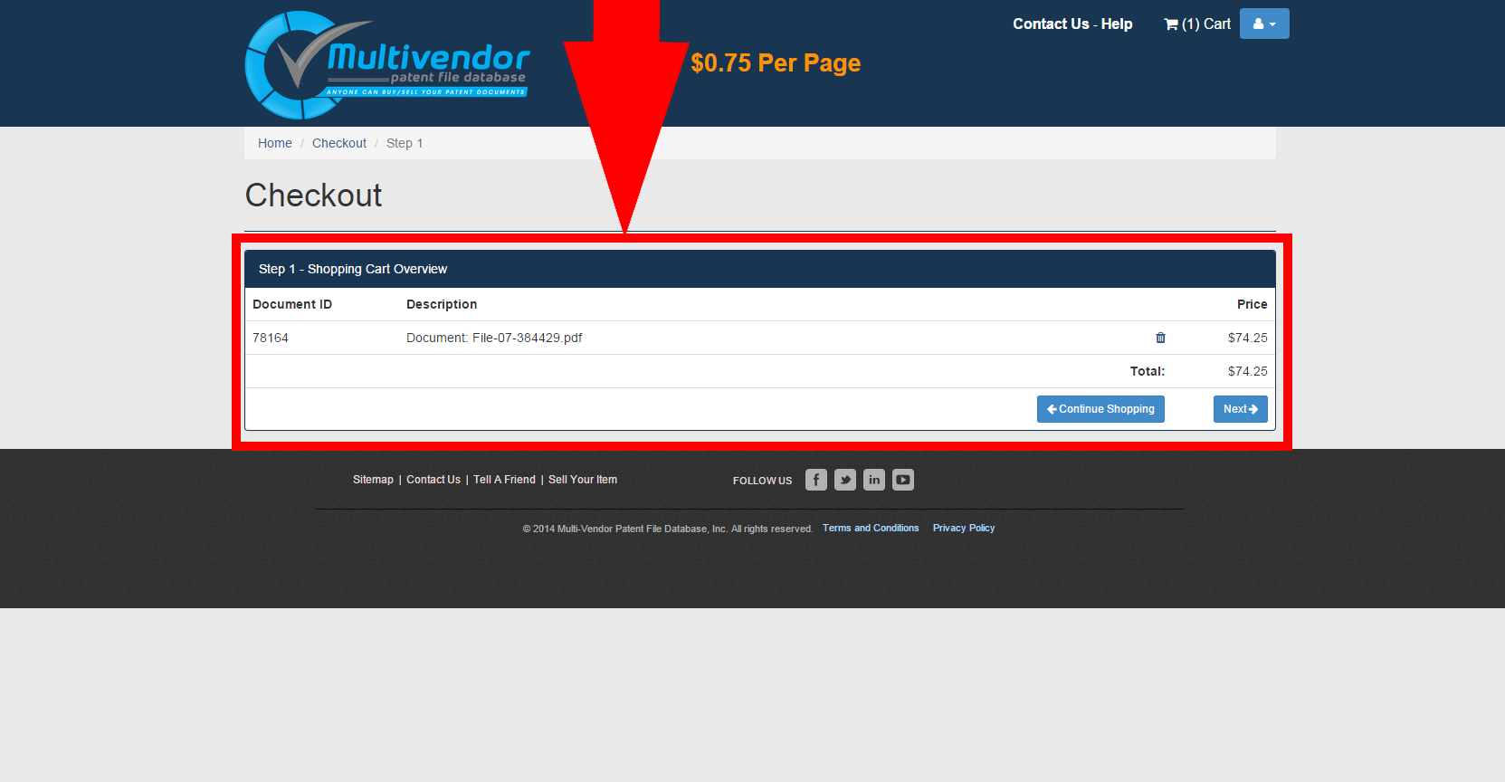Open the Help link in header
This screenshot has width=1505, height=782.
[1117, 24]
